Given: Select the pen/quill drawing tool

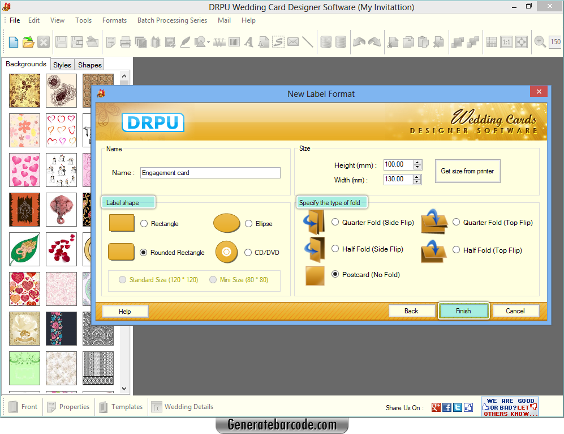Looking at the screenshot, I should click(185, 42).
